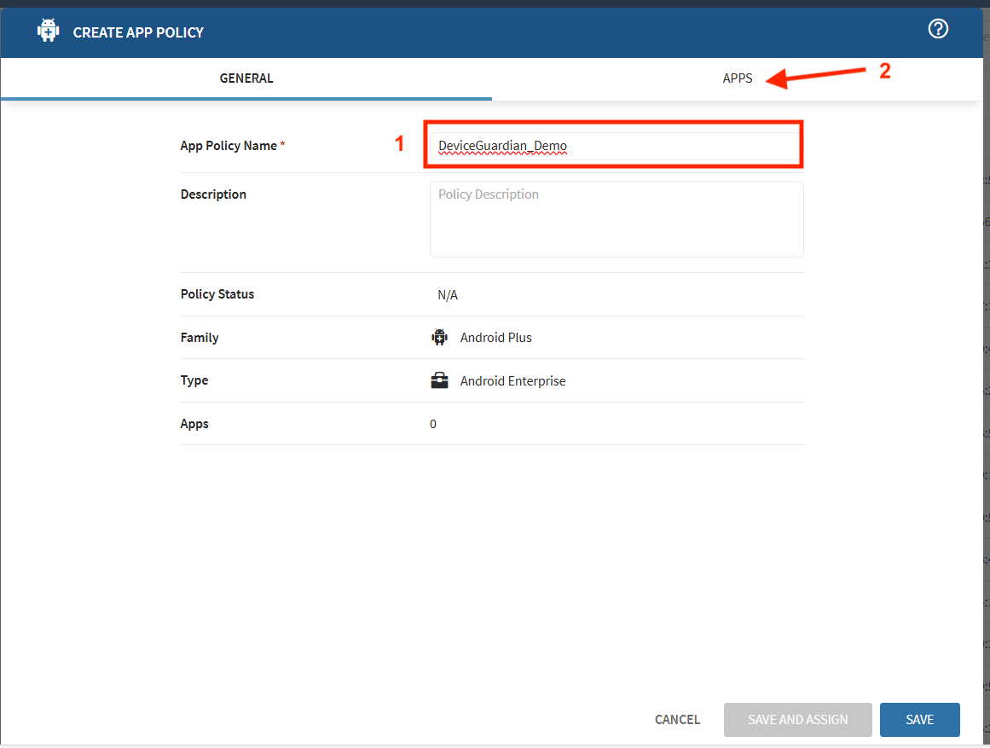
Task: Click the Description field label
Action: tap(213, 194)
